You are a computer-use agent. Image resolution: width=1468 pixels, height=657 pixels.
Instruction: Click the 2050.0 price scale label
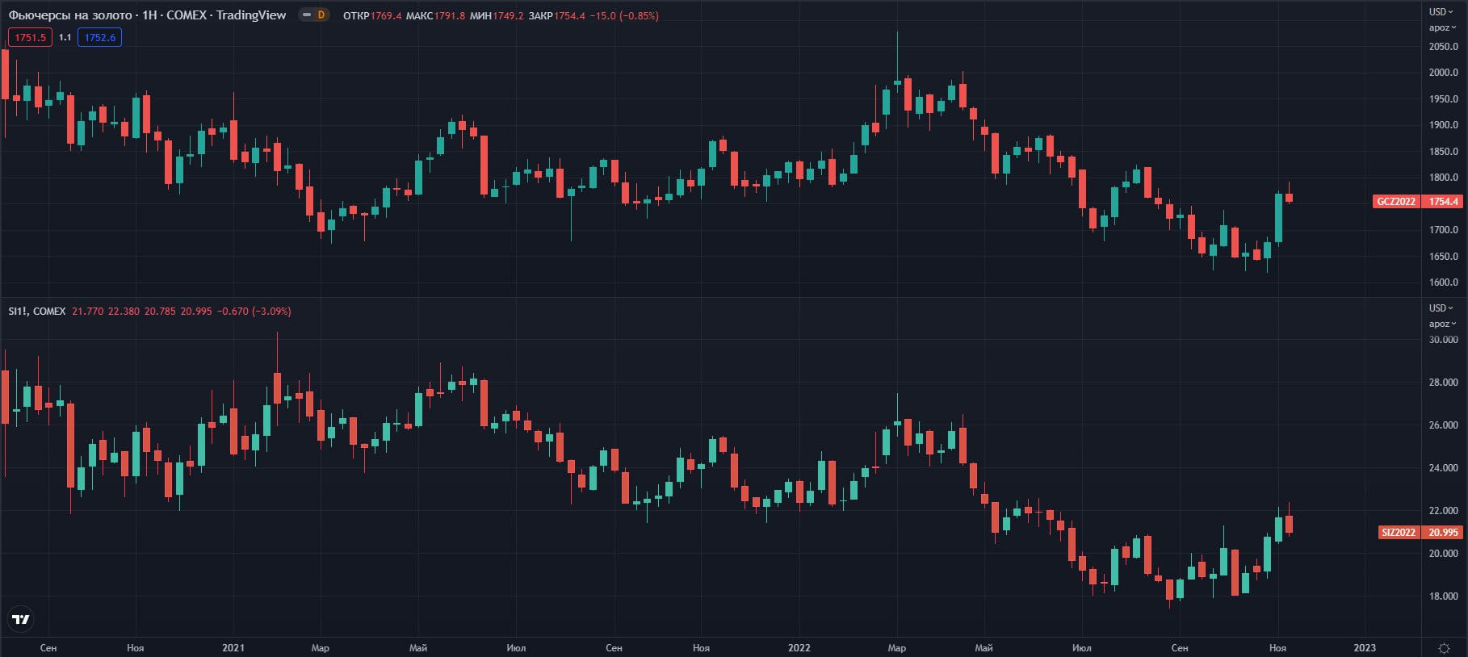1444,47
